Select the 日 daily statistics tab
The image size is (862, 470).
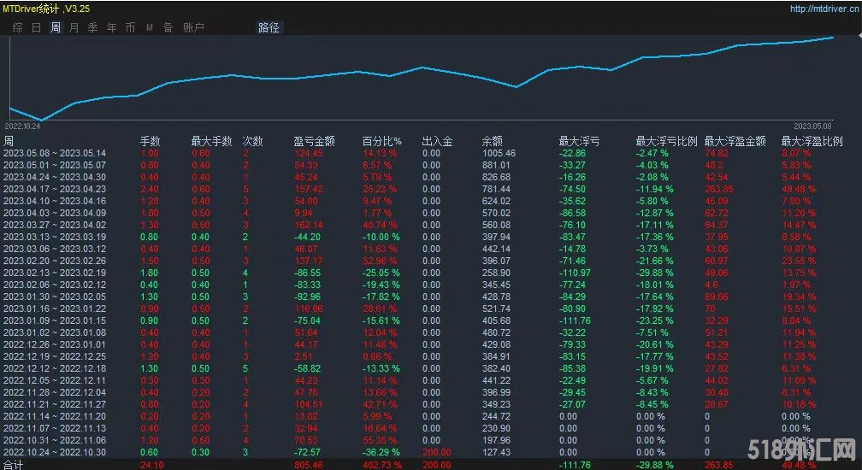coord(37,27)
